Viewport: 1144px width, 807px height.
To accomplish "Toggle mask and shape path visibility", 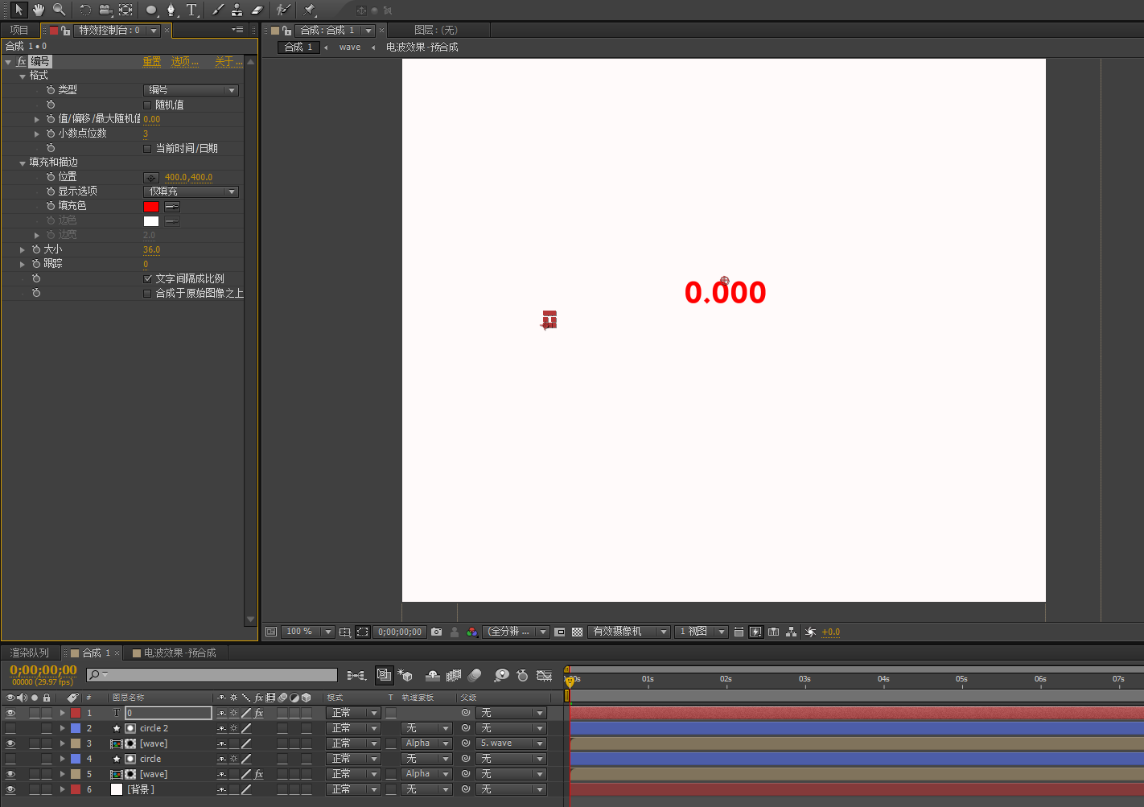I will (362, 632).
